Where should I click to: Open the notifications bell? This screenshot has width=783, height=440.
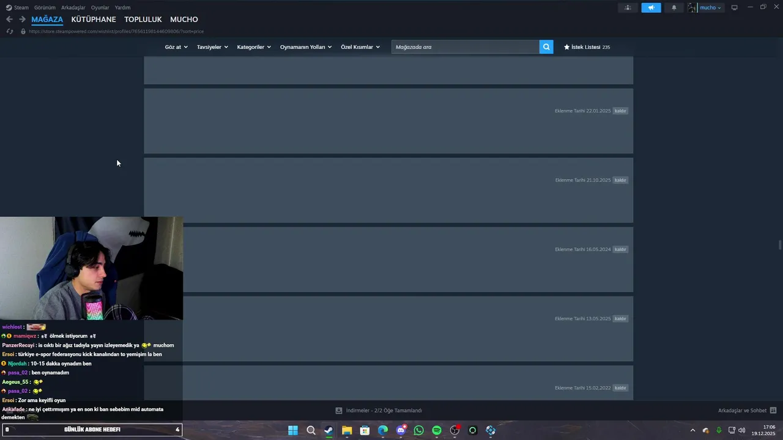[674, 7]
